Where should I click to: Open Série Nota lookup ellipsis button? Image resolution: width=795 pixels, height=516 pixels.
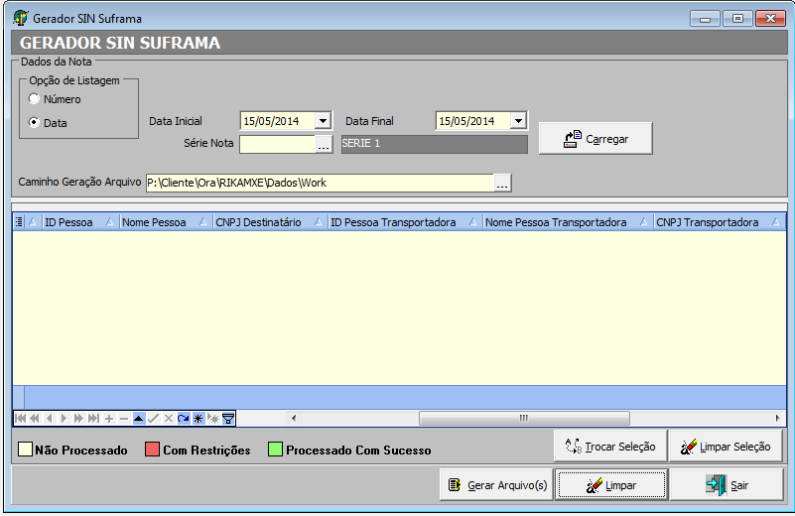point(324,145)
